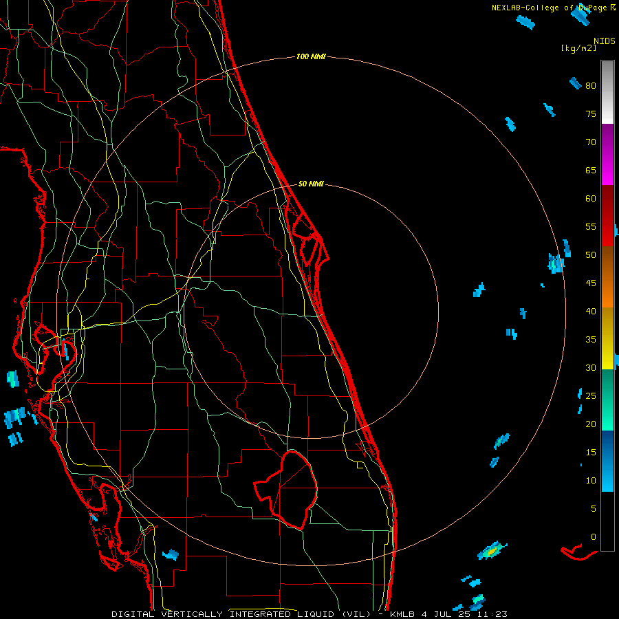The image size is (619, 619).
Task: Click the 75 value on the scale
Action: click(x=591, y=113)
